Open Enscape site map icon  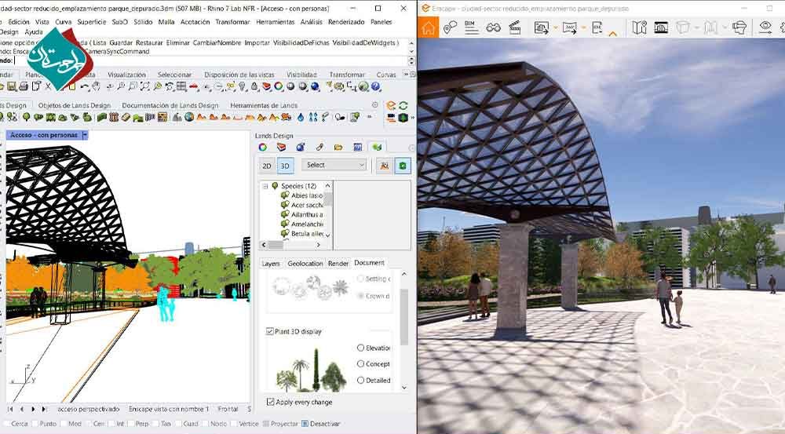click(639, 27)
